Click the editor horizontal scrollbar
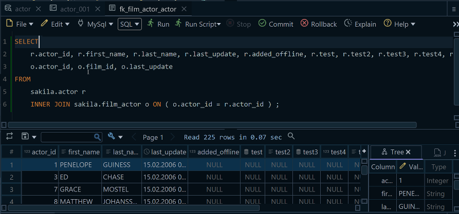 point(212,125)
